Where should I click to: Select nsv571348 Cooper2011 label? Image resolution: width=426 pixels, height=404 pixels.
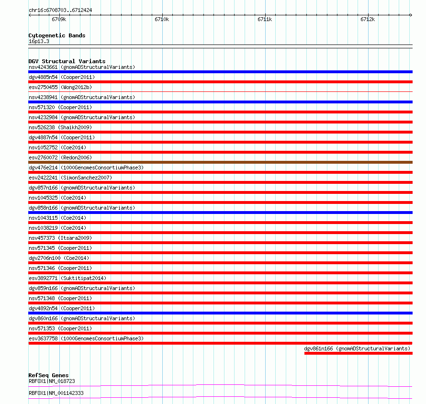[60, 298]
